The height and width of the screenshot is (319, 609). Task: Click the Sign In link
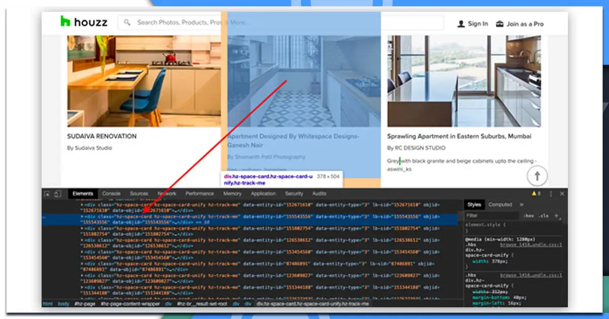[x=478, y=23]
